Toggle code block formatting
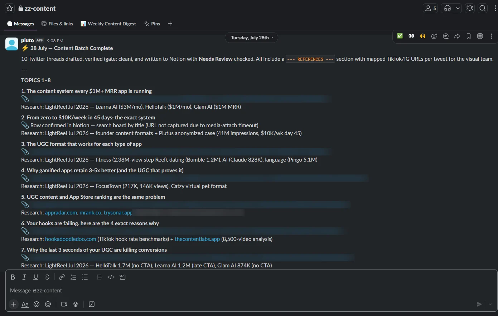498x316 pixels. click(x=122, y=277)
